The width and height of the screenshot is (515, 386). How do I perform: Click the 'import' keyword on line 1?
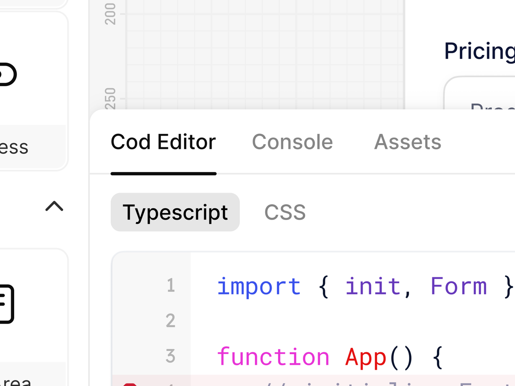(259, 286)
